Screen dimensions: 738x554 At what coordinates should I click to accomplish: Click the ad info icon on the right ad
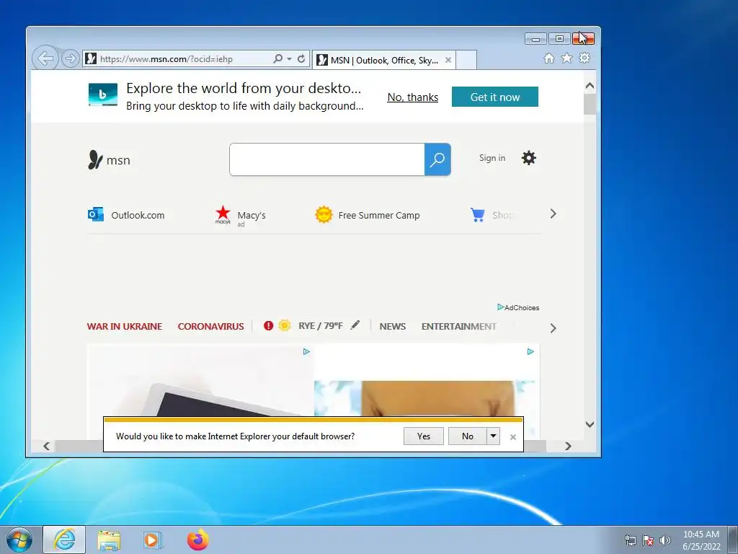click(530, 351)
